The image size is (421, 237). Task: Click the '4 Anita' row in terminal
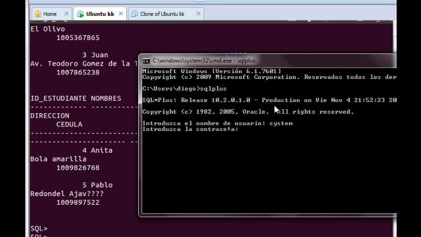click(97, 151)
